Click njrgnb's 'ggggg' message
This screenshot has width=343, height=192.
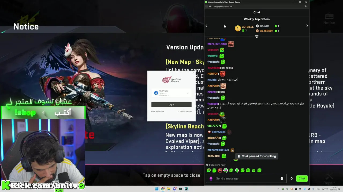[x=221, y=92]
